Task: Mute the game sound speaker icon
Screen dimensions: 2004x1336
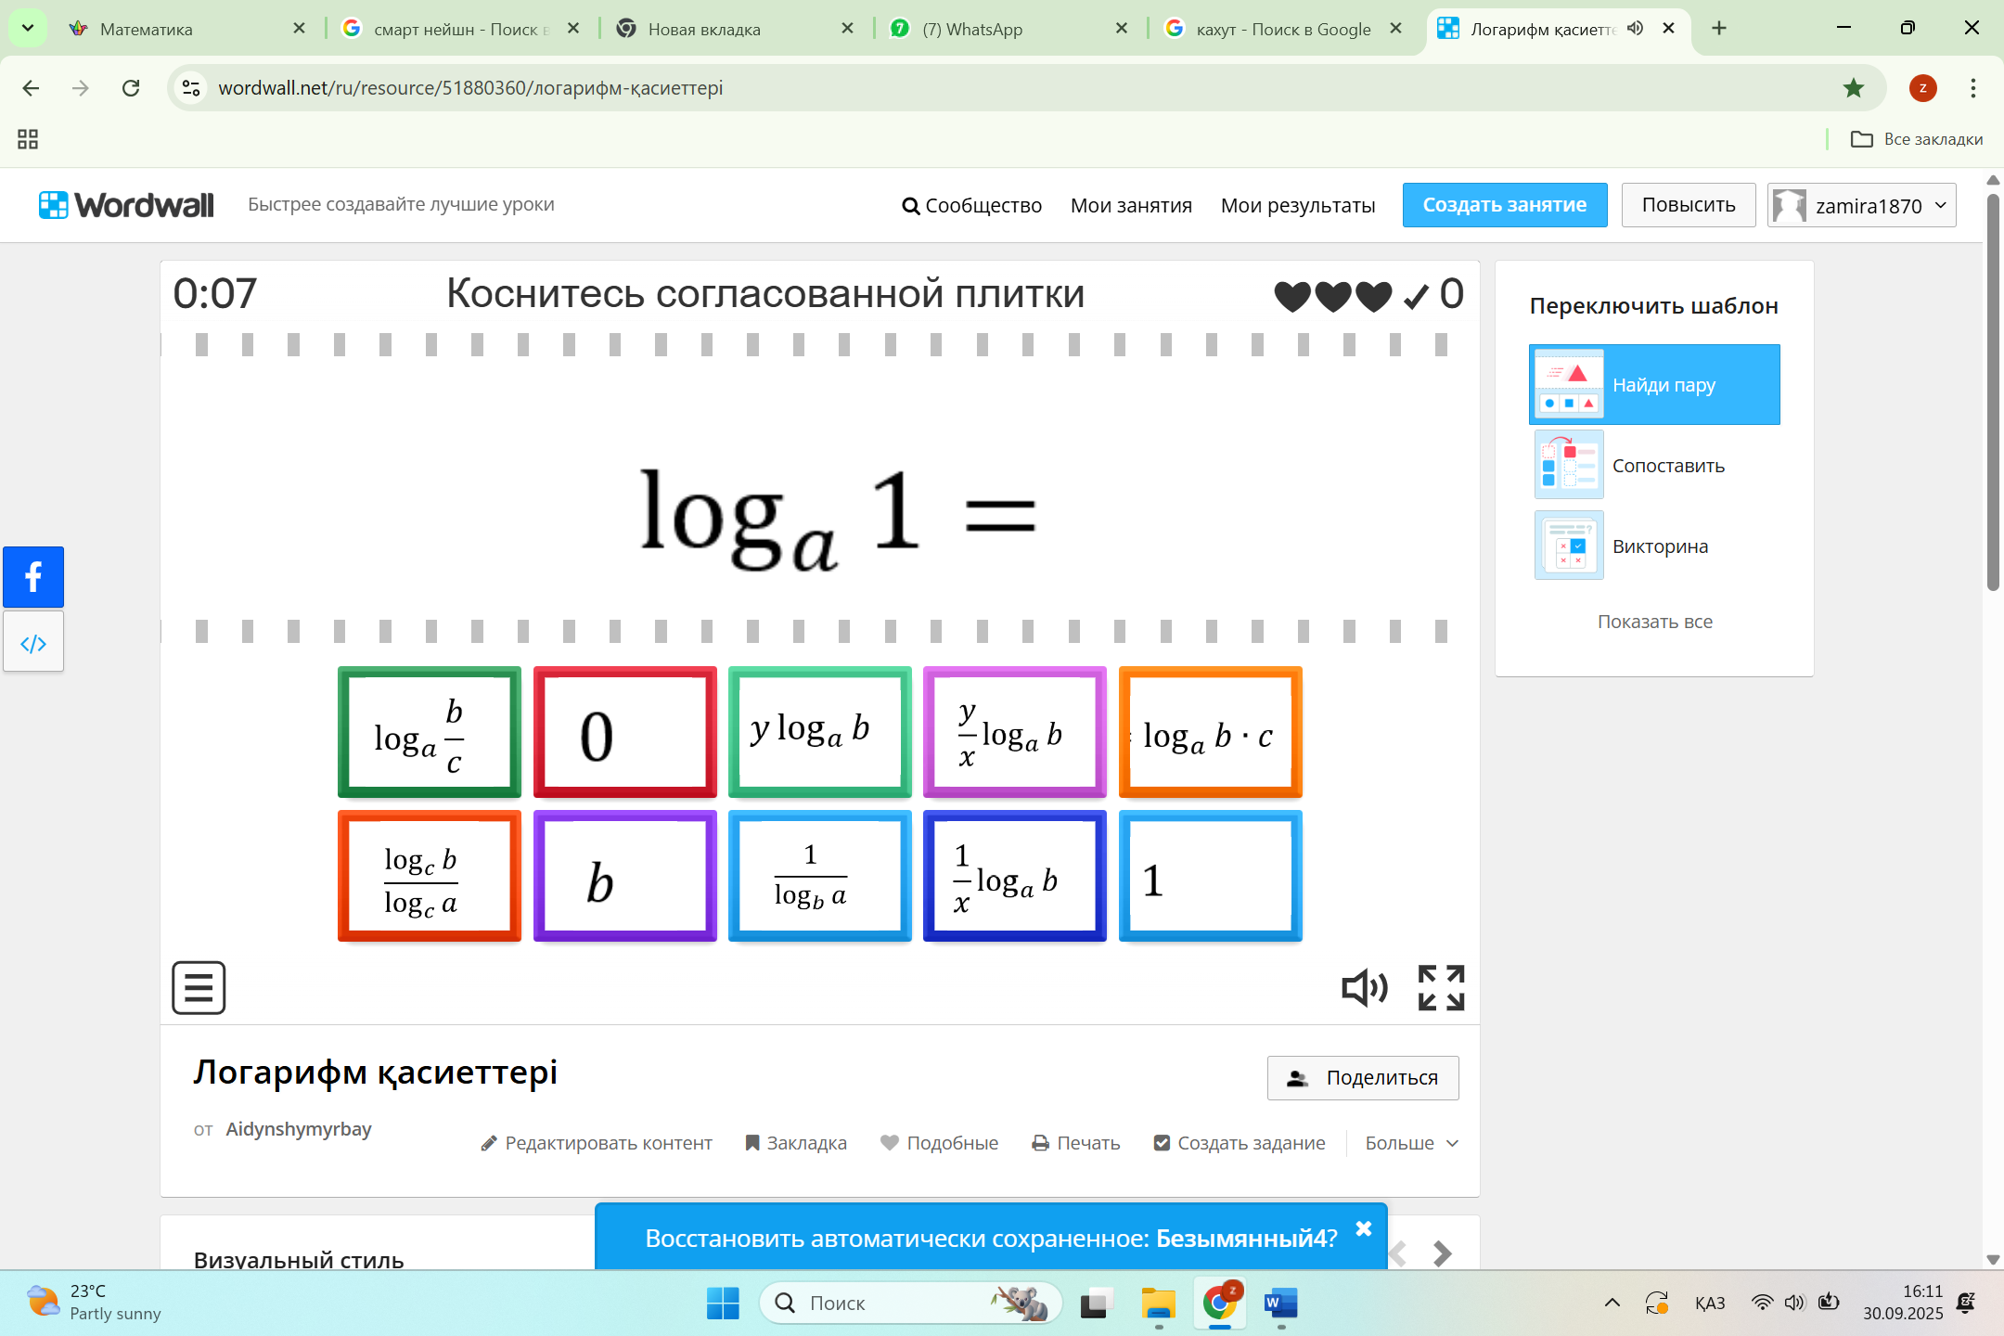Action: (x=1364, y=988)
